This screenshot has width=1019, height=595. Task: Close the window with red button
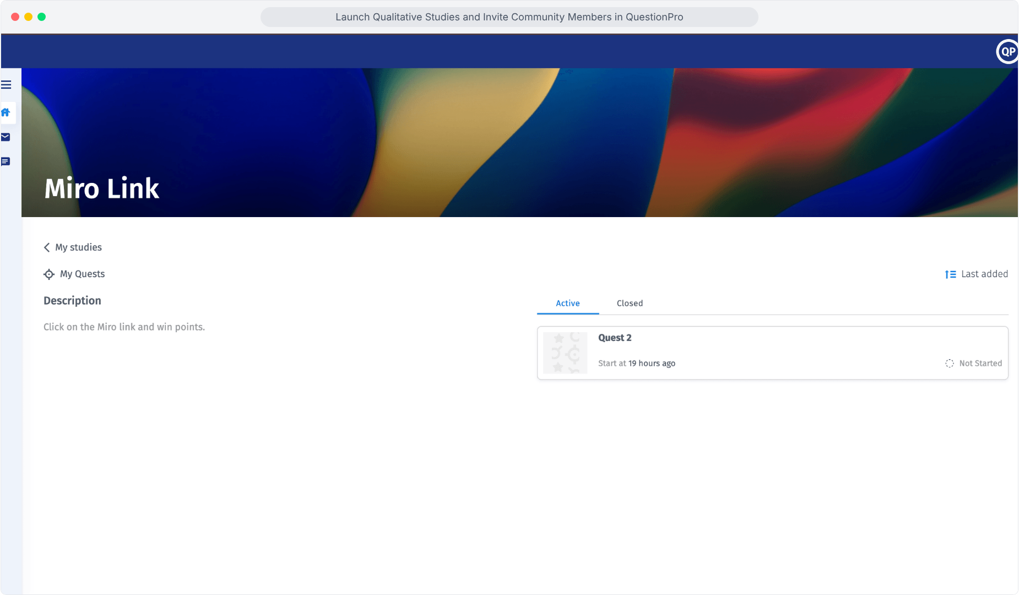click(x=15, y=17)
